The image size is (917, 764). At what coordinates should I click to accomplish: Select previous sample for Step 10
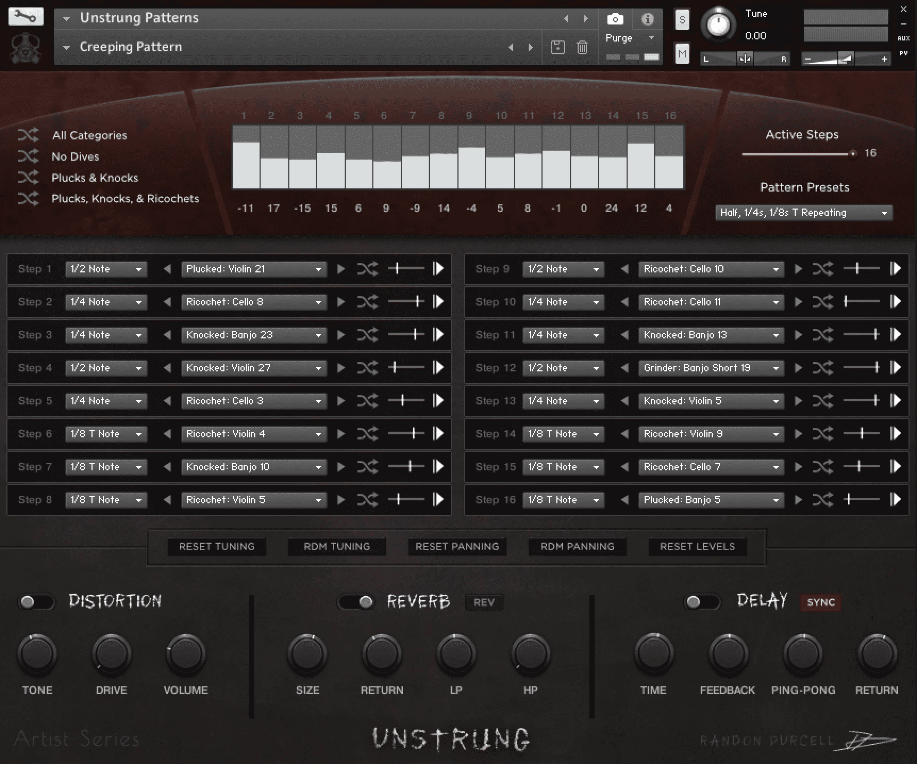[624, 302]
